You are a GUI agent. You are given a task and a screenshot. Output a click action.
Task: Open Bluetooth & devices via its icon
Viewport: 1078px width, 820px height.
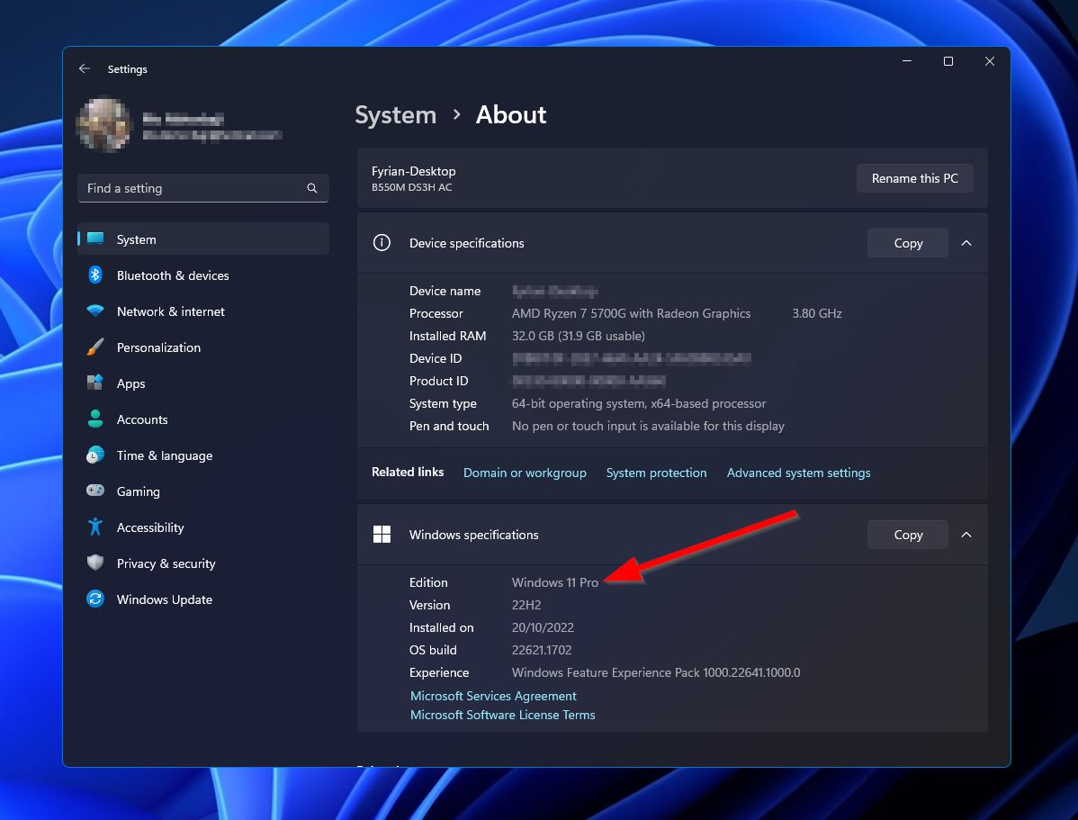pyautogui.click(x=95, y=275)
